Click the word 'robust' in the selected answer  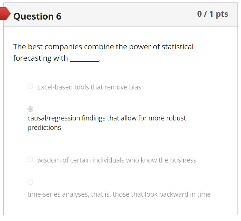pos(175,118)
